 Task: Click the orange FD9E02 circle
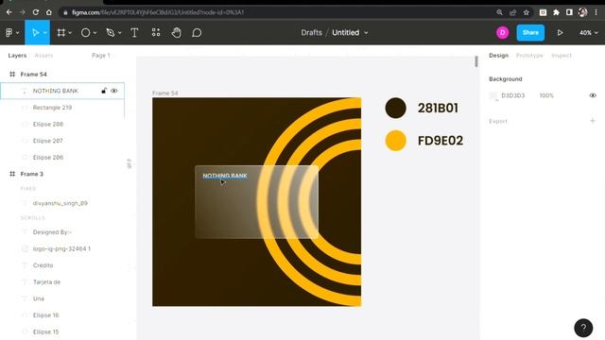click(395, 141)
